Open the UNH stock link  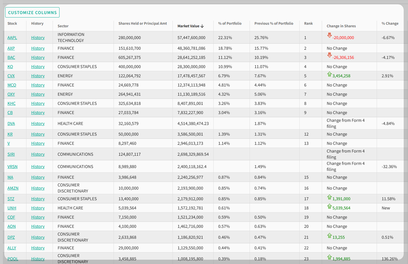[12, 208]
